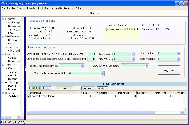Open the Archivi di progetto menu

click(x=65, y=8)
